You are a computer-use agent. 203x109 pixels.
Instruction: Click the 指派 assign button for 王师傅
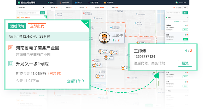[185, 63]
